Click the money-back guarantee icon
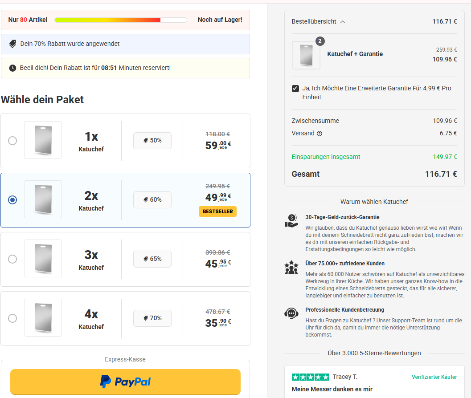This screenshot has width=471, height=398. 291,221
